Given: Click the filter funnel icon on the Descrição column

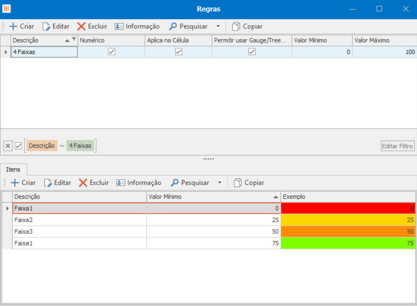Looking at the screenshot, I should (74, 39).
